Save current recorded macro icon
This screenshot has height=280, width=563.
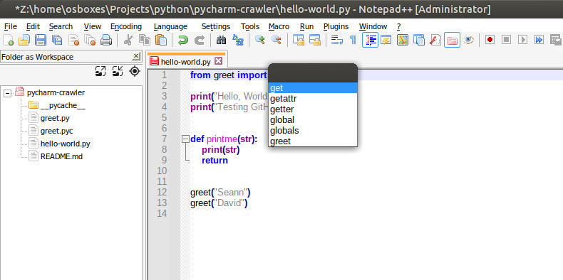555,39
